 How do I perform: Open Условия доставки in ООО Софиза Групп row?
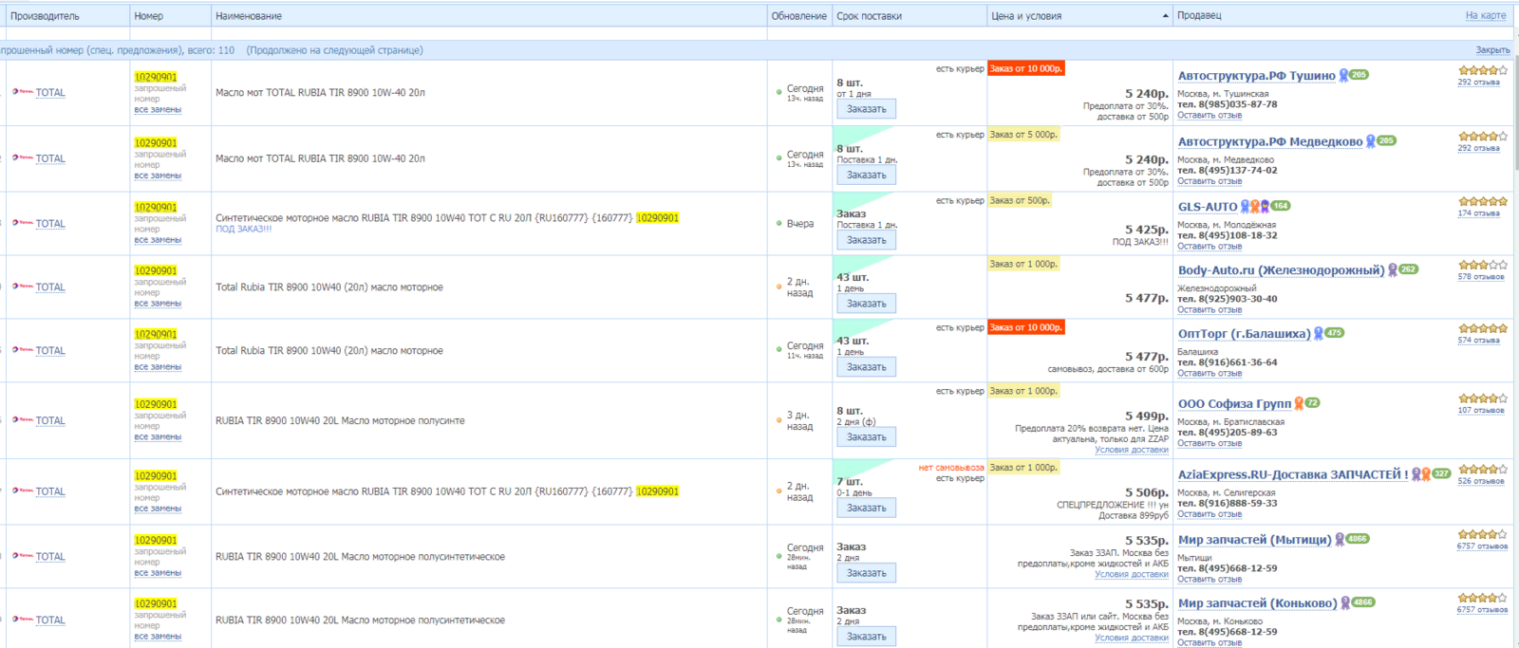click(x=1132, y=451)
